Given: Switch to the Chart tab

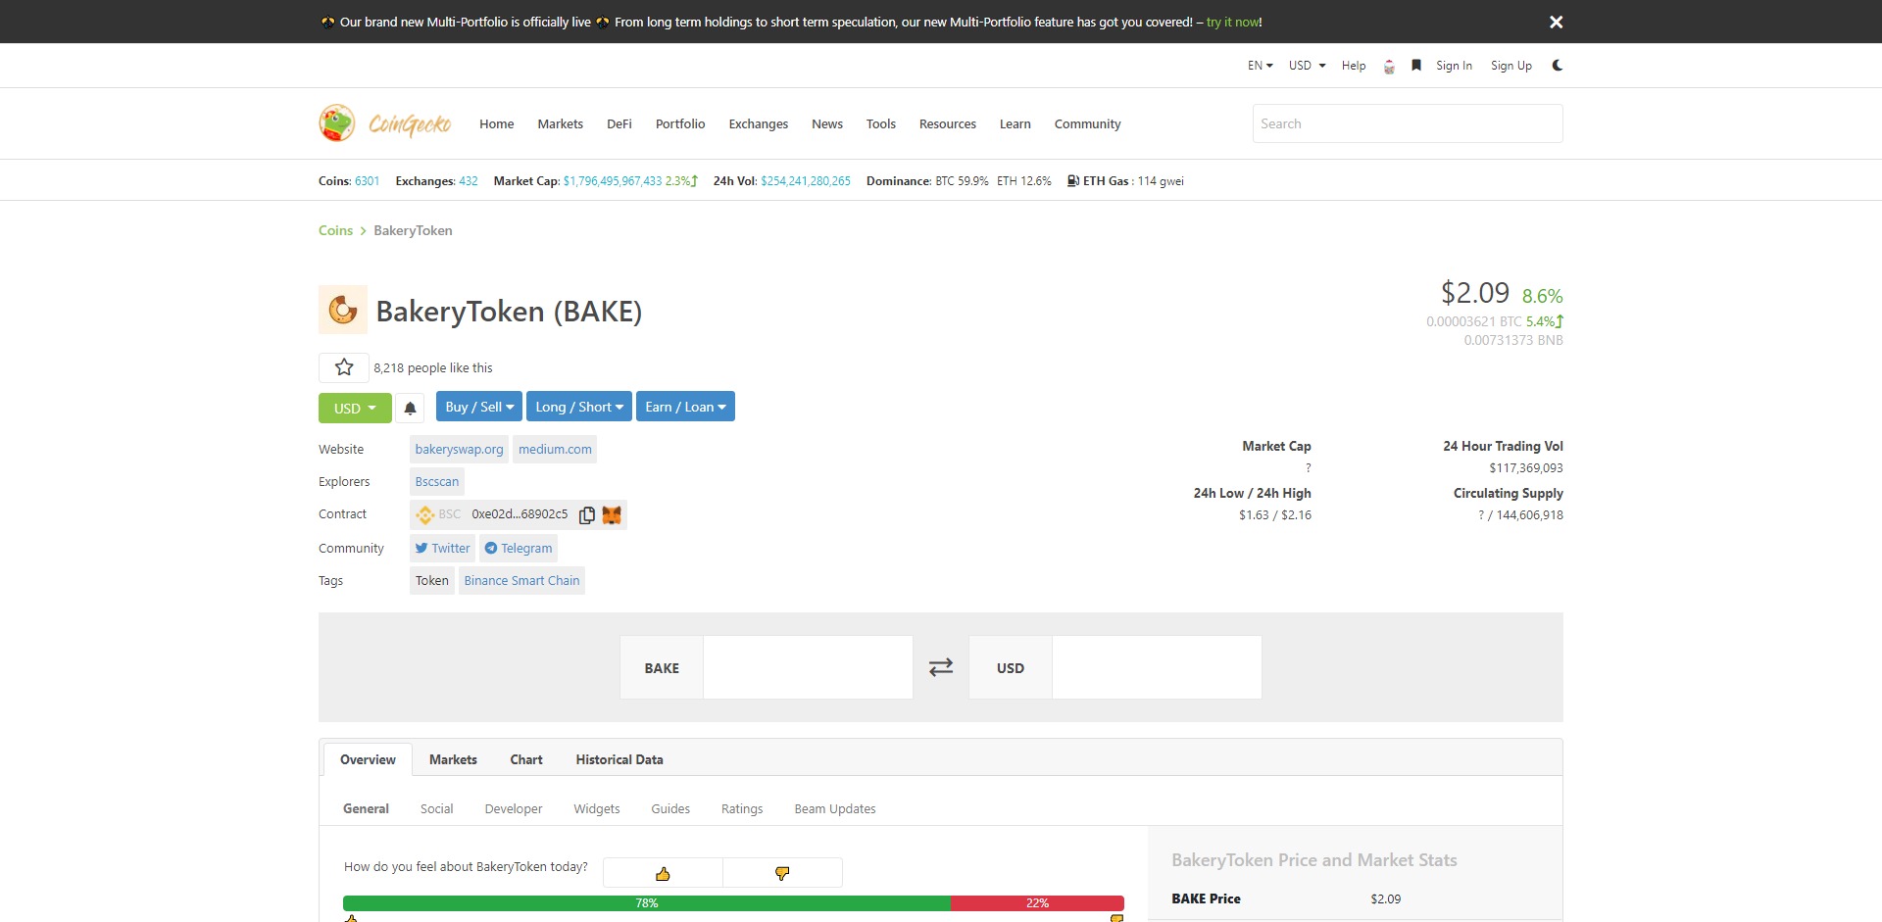Looking at the screenshot, I should [526, 759].
